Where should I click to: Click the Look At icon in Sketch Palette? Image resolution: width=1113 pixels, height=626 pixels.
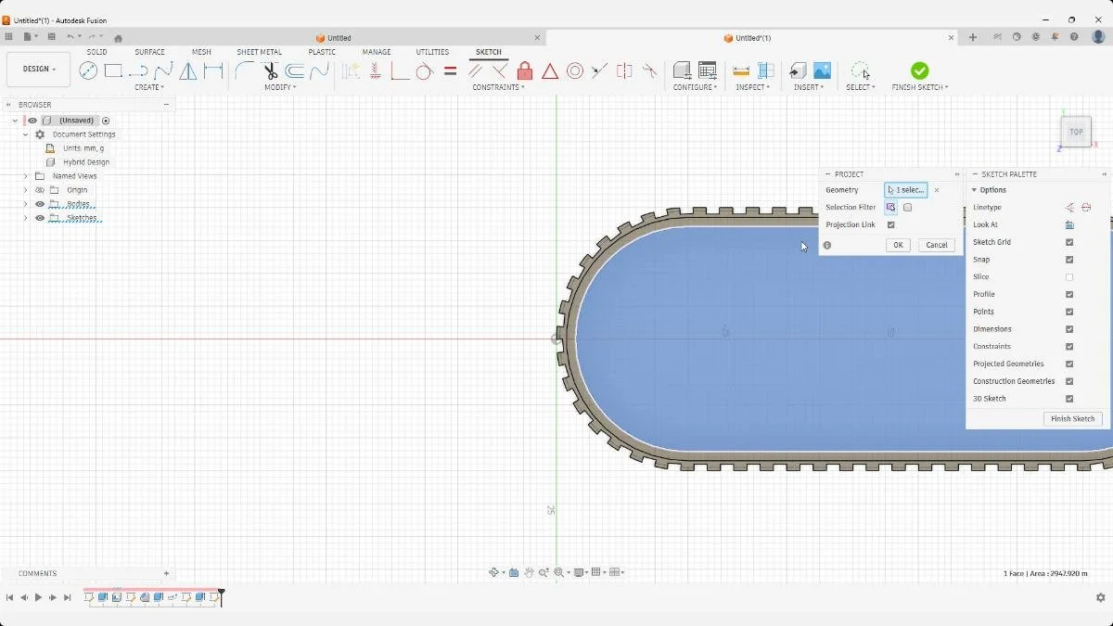click(x=1069, y=224)
